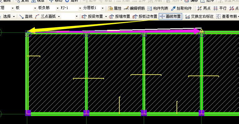This screenshot has width=239, height=124.
Task: Click 按梁布置 place-by-beam tool
Action: (92, 16)
